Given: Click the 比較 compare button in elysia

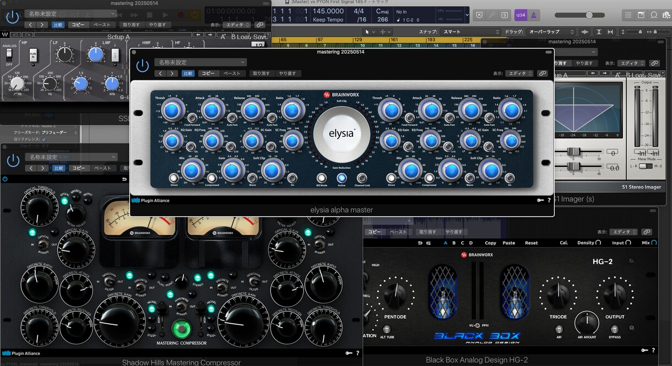Looking at the screenshot, I should click(x=188, y=73).
